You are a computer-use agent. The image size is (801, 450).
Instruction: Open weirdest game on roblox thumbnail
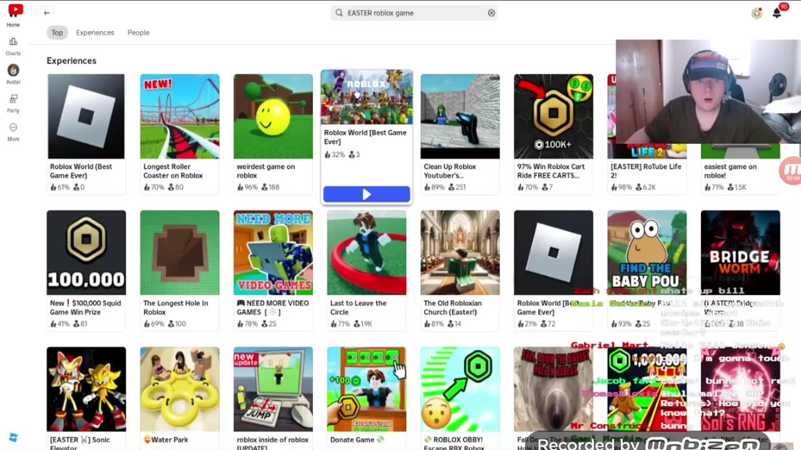point(273,116)
